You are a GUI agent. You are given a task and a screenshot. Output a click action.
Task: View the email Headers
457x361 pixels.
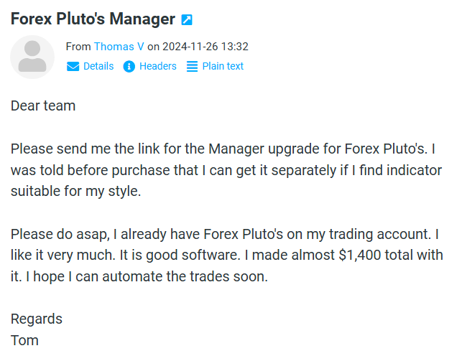pyautogui.click(x=158, y=66)
